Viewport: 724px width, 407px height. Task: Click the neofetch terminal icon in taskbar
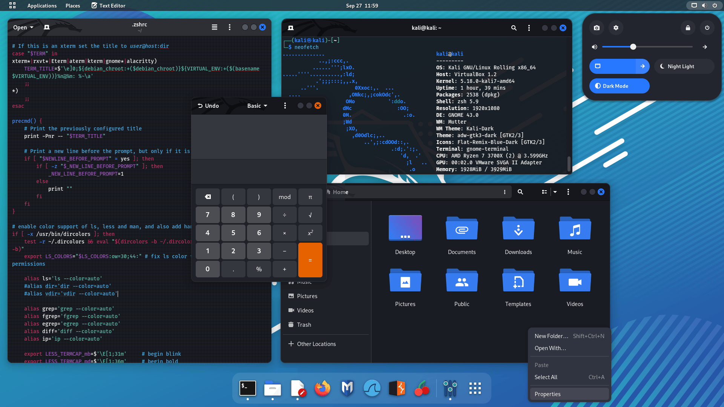pos(247,388)
